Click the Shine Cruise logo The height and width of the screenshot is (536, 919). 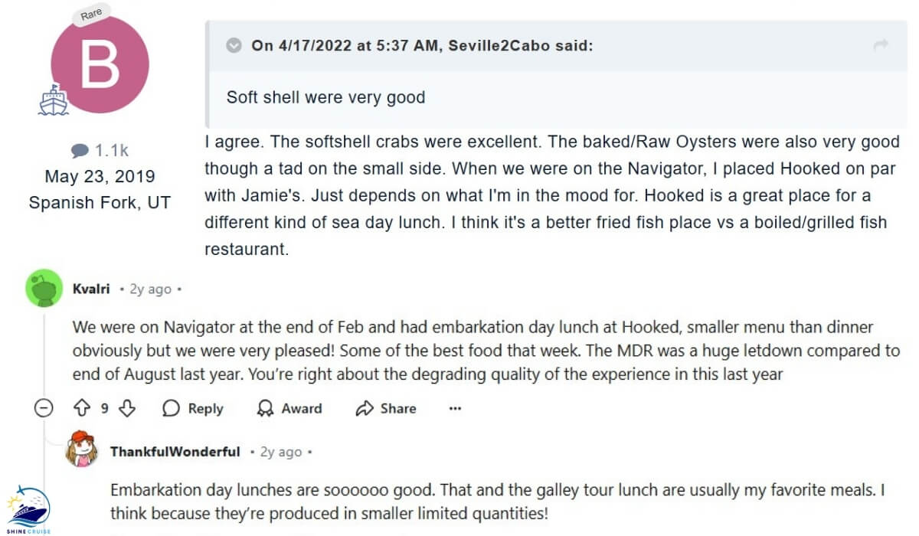(x=28, y=509)
